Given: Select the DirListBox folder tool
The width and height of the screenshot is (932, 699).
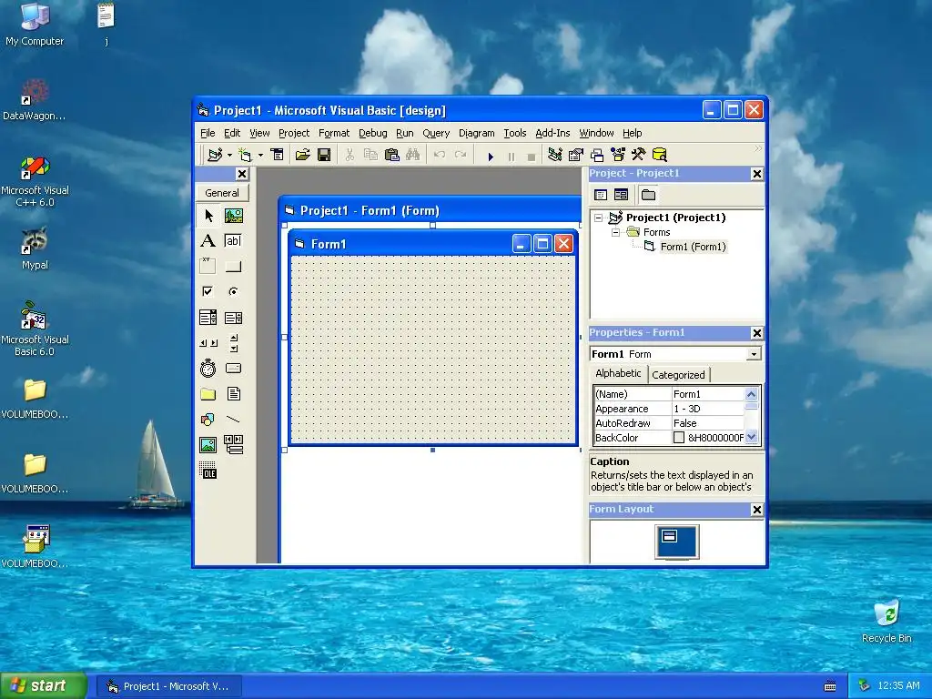Looking at the screenshot, I should click(x=208, y=393).
